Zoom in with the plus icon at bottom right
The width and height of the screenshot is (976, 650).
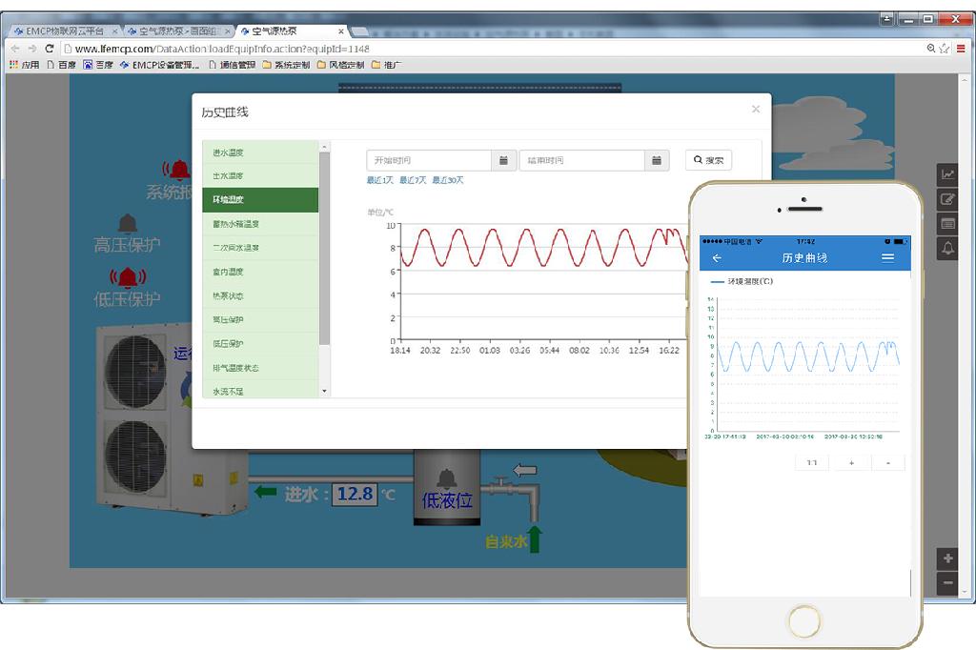tap(947, 559)
